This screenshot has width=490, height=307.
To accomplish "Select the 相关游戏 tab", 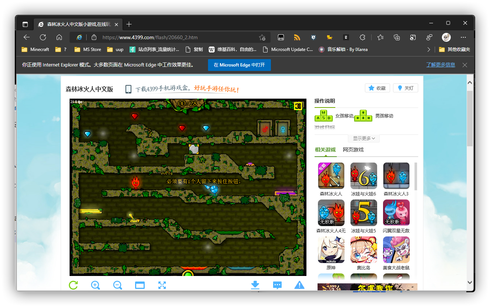I will tap(325, 150).
